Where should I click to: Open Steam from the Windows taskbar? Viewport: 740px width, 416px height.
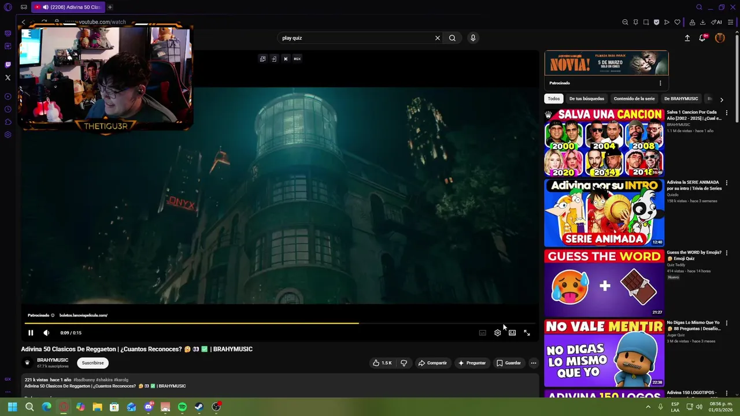pyautogui.click(x=199, y=407)
